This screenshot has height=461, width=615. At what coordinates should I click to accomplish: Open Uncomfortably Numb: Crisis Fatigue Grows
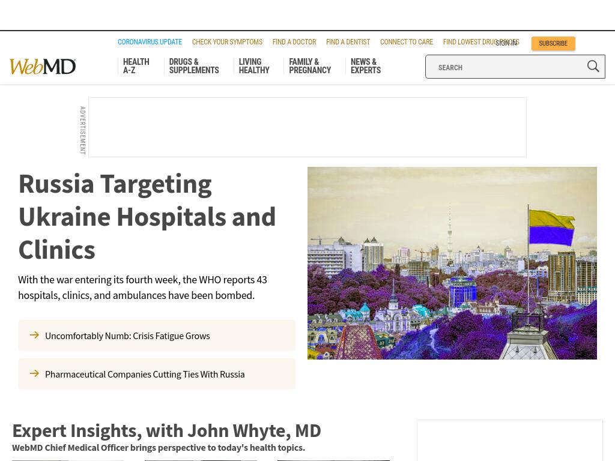tap(127, 336)
